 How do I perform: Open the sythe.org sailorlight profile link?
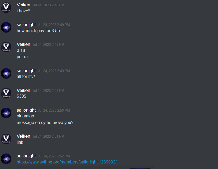pos(67,162)
